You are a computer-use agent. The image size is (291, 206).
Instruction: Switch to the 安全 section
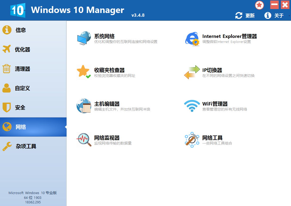[x=20, y=108]
